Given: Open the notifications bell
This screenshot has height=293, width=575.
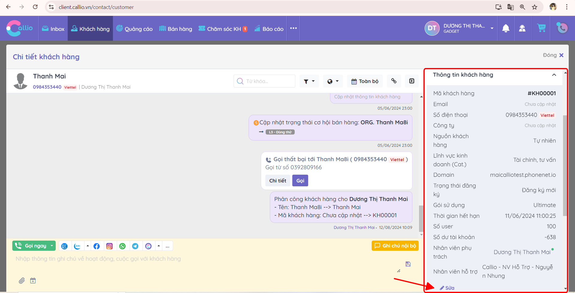Looking at the screenshot, I should (x=506, y=28).
